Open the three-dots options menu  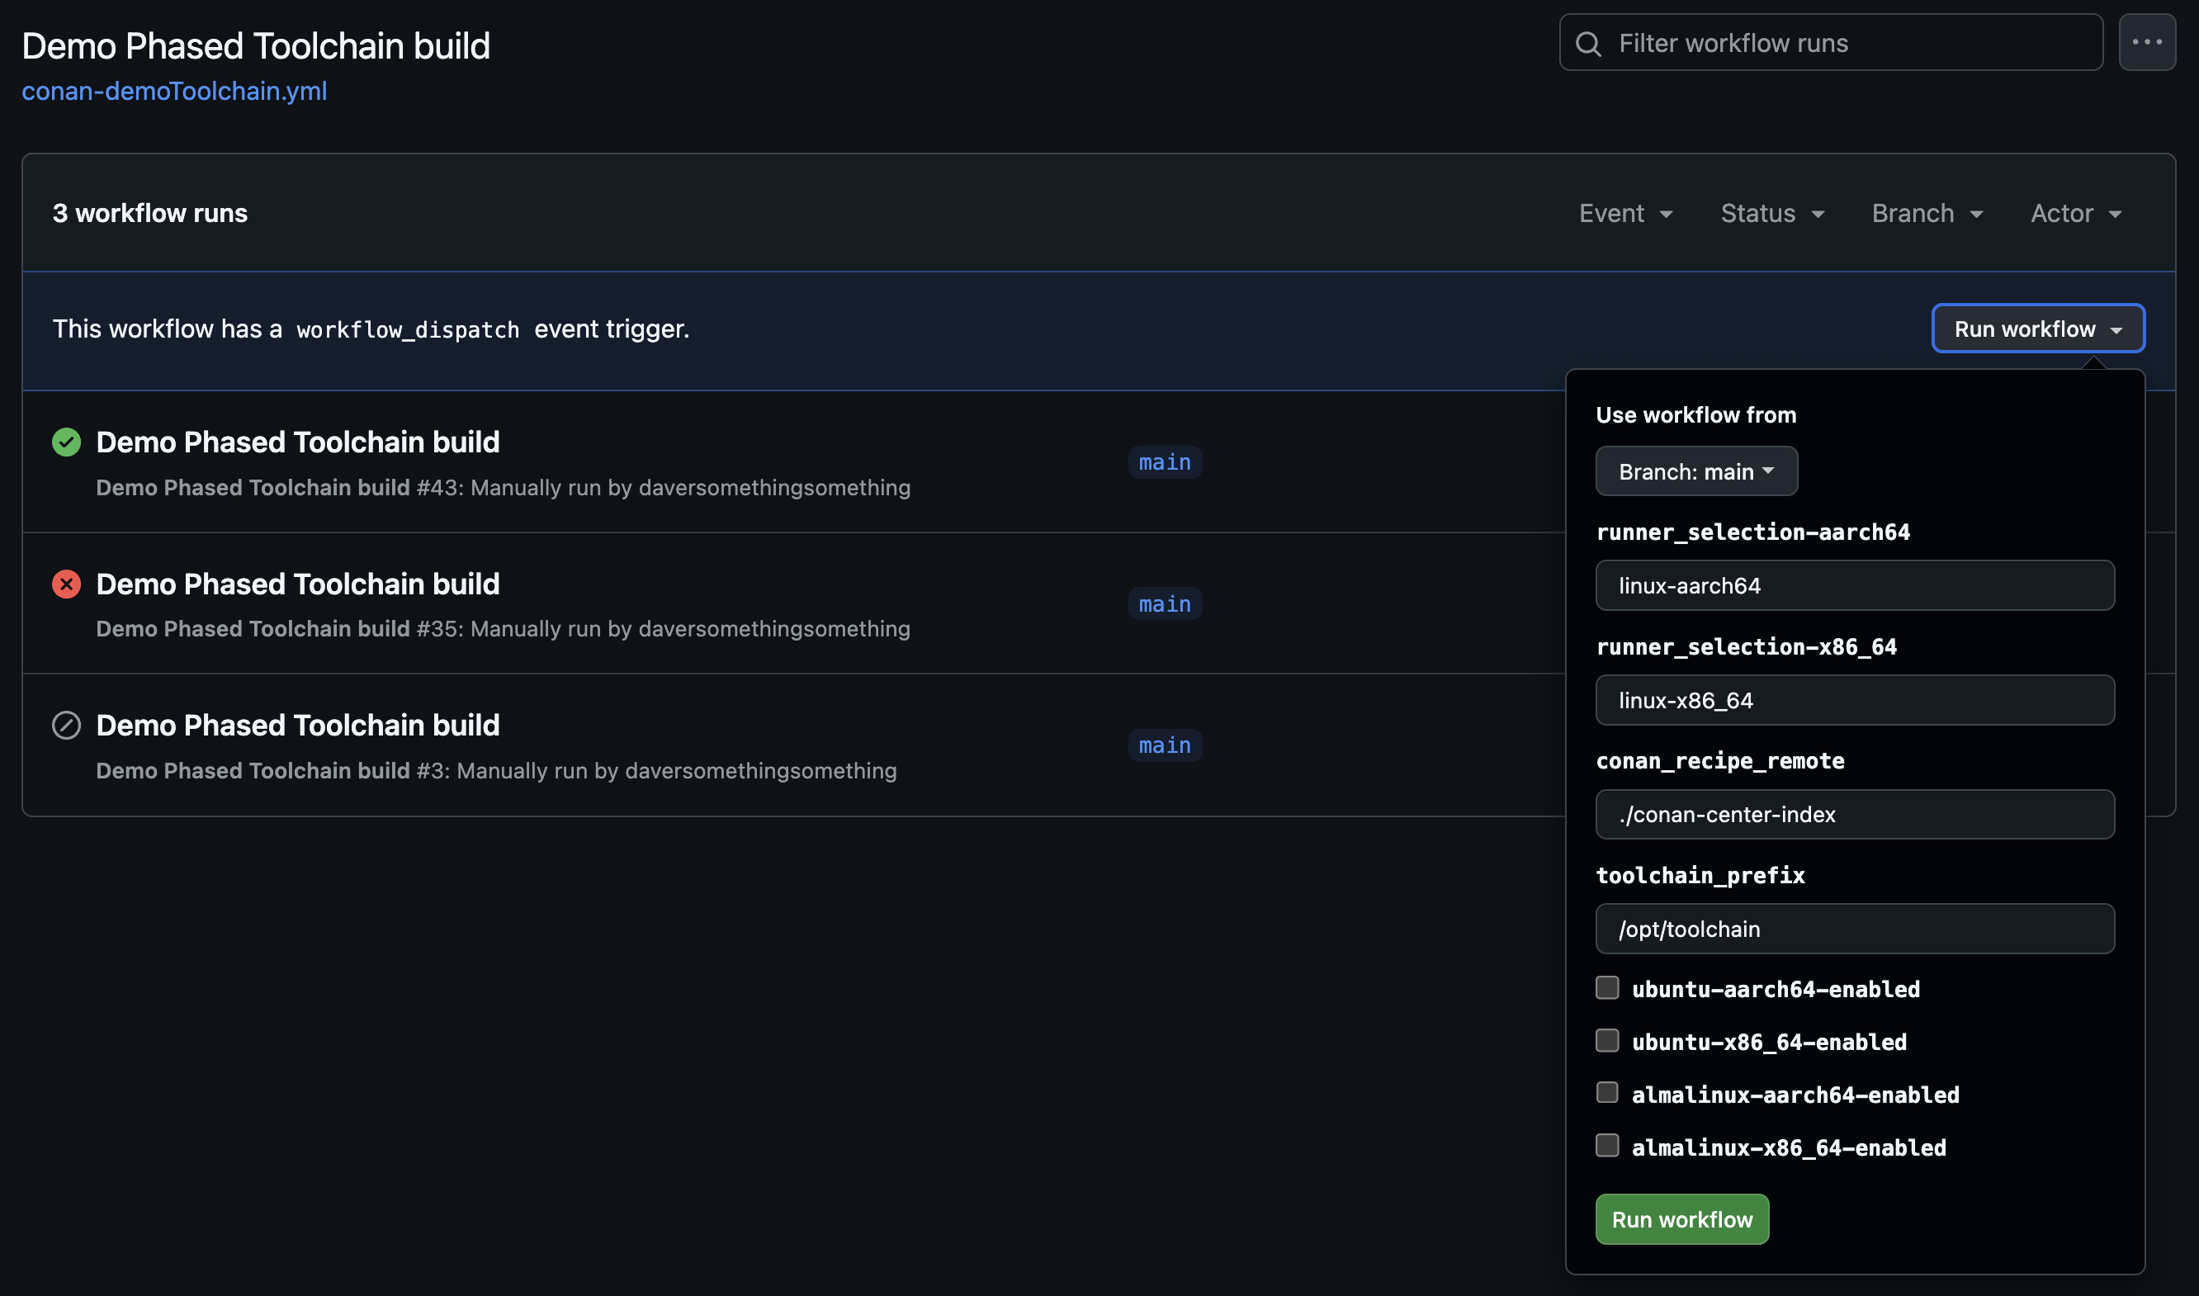coord(2147,42)
